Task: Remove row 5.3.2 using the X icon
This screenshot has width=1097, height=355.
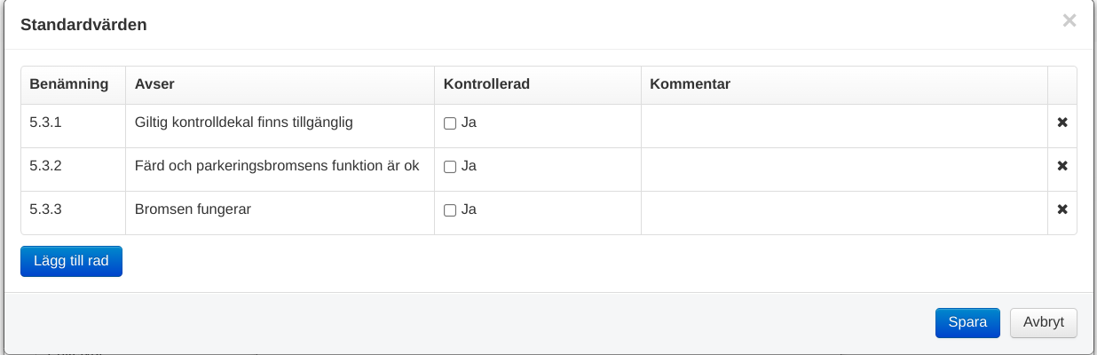Action: [x=1062, y=166]
